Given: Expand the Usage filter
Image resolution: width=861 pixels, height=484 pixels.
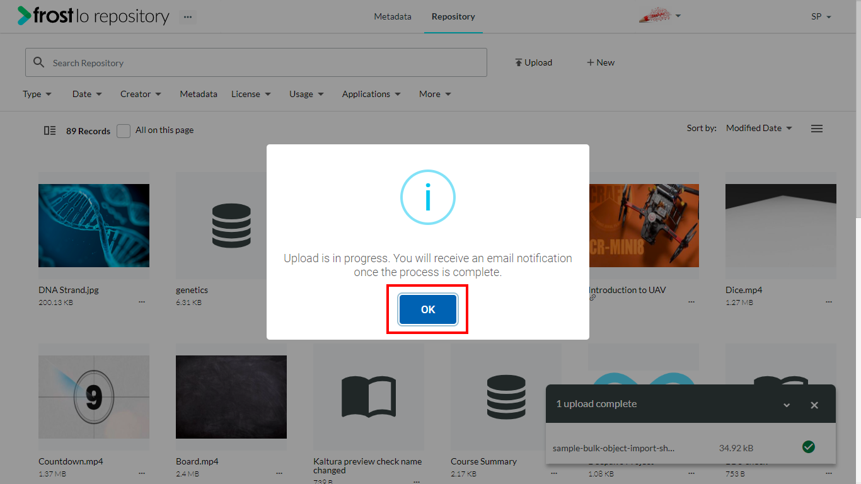Looking at the screenshot, I should tap(306, 94).
